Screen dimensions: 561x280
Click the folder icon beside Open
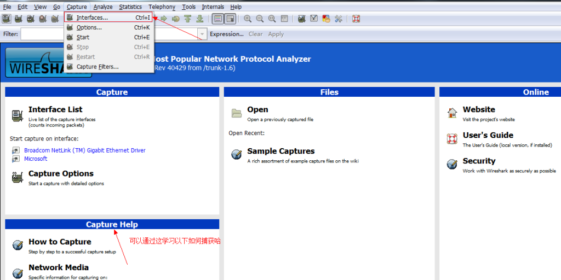click(x=237, y=113)
